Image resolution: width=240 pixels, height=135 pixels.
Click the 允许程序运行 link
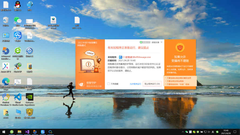pyautogui.click(x=135, y=84)
